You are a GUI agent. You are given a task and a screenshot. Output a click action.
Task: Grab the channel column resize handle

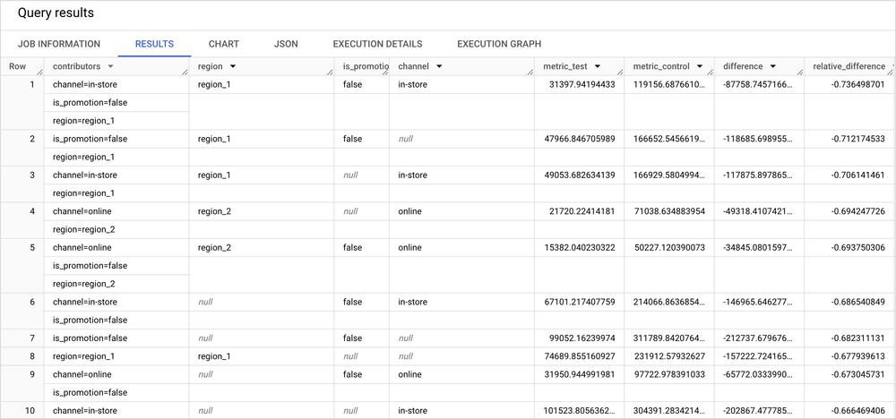pyautogui.click(x=530, y=72)
